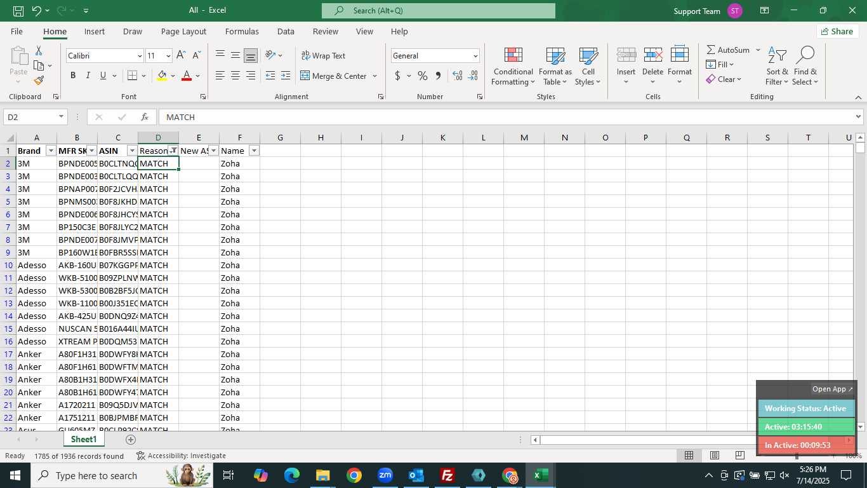Apply comma style number format
867x488 pixels.
click(438, 76)
